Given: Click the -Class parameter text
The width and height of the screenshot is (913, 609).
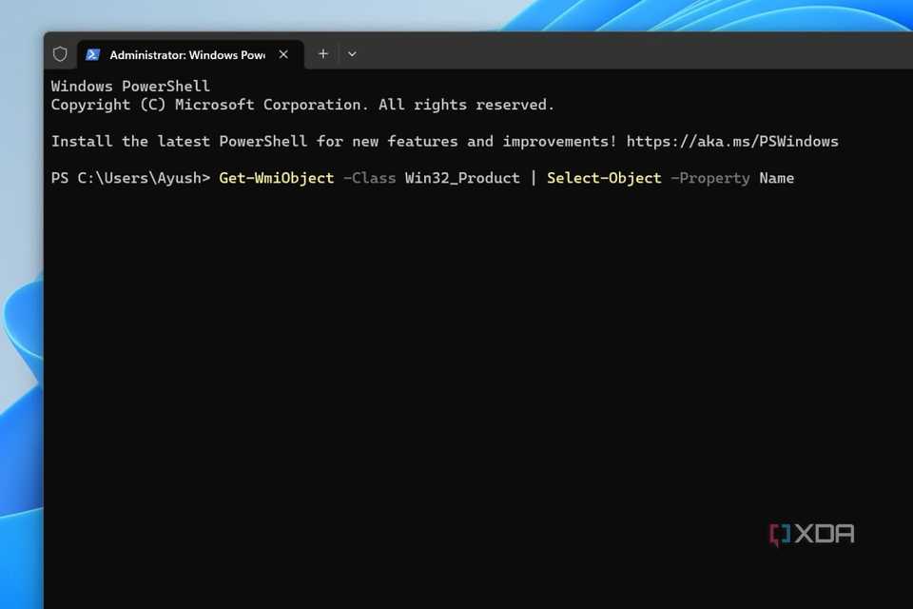Looking at the screenshot, I should click(x=370, y=178).
